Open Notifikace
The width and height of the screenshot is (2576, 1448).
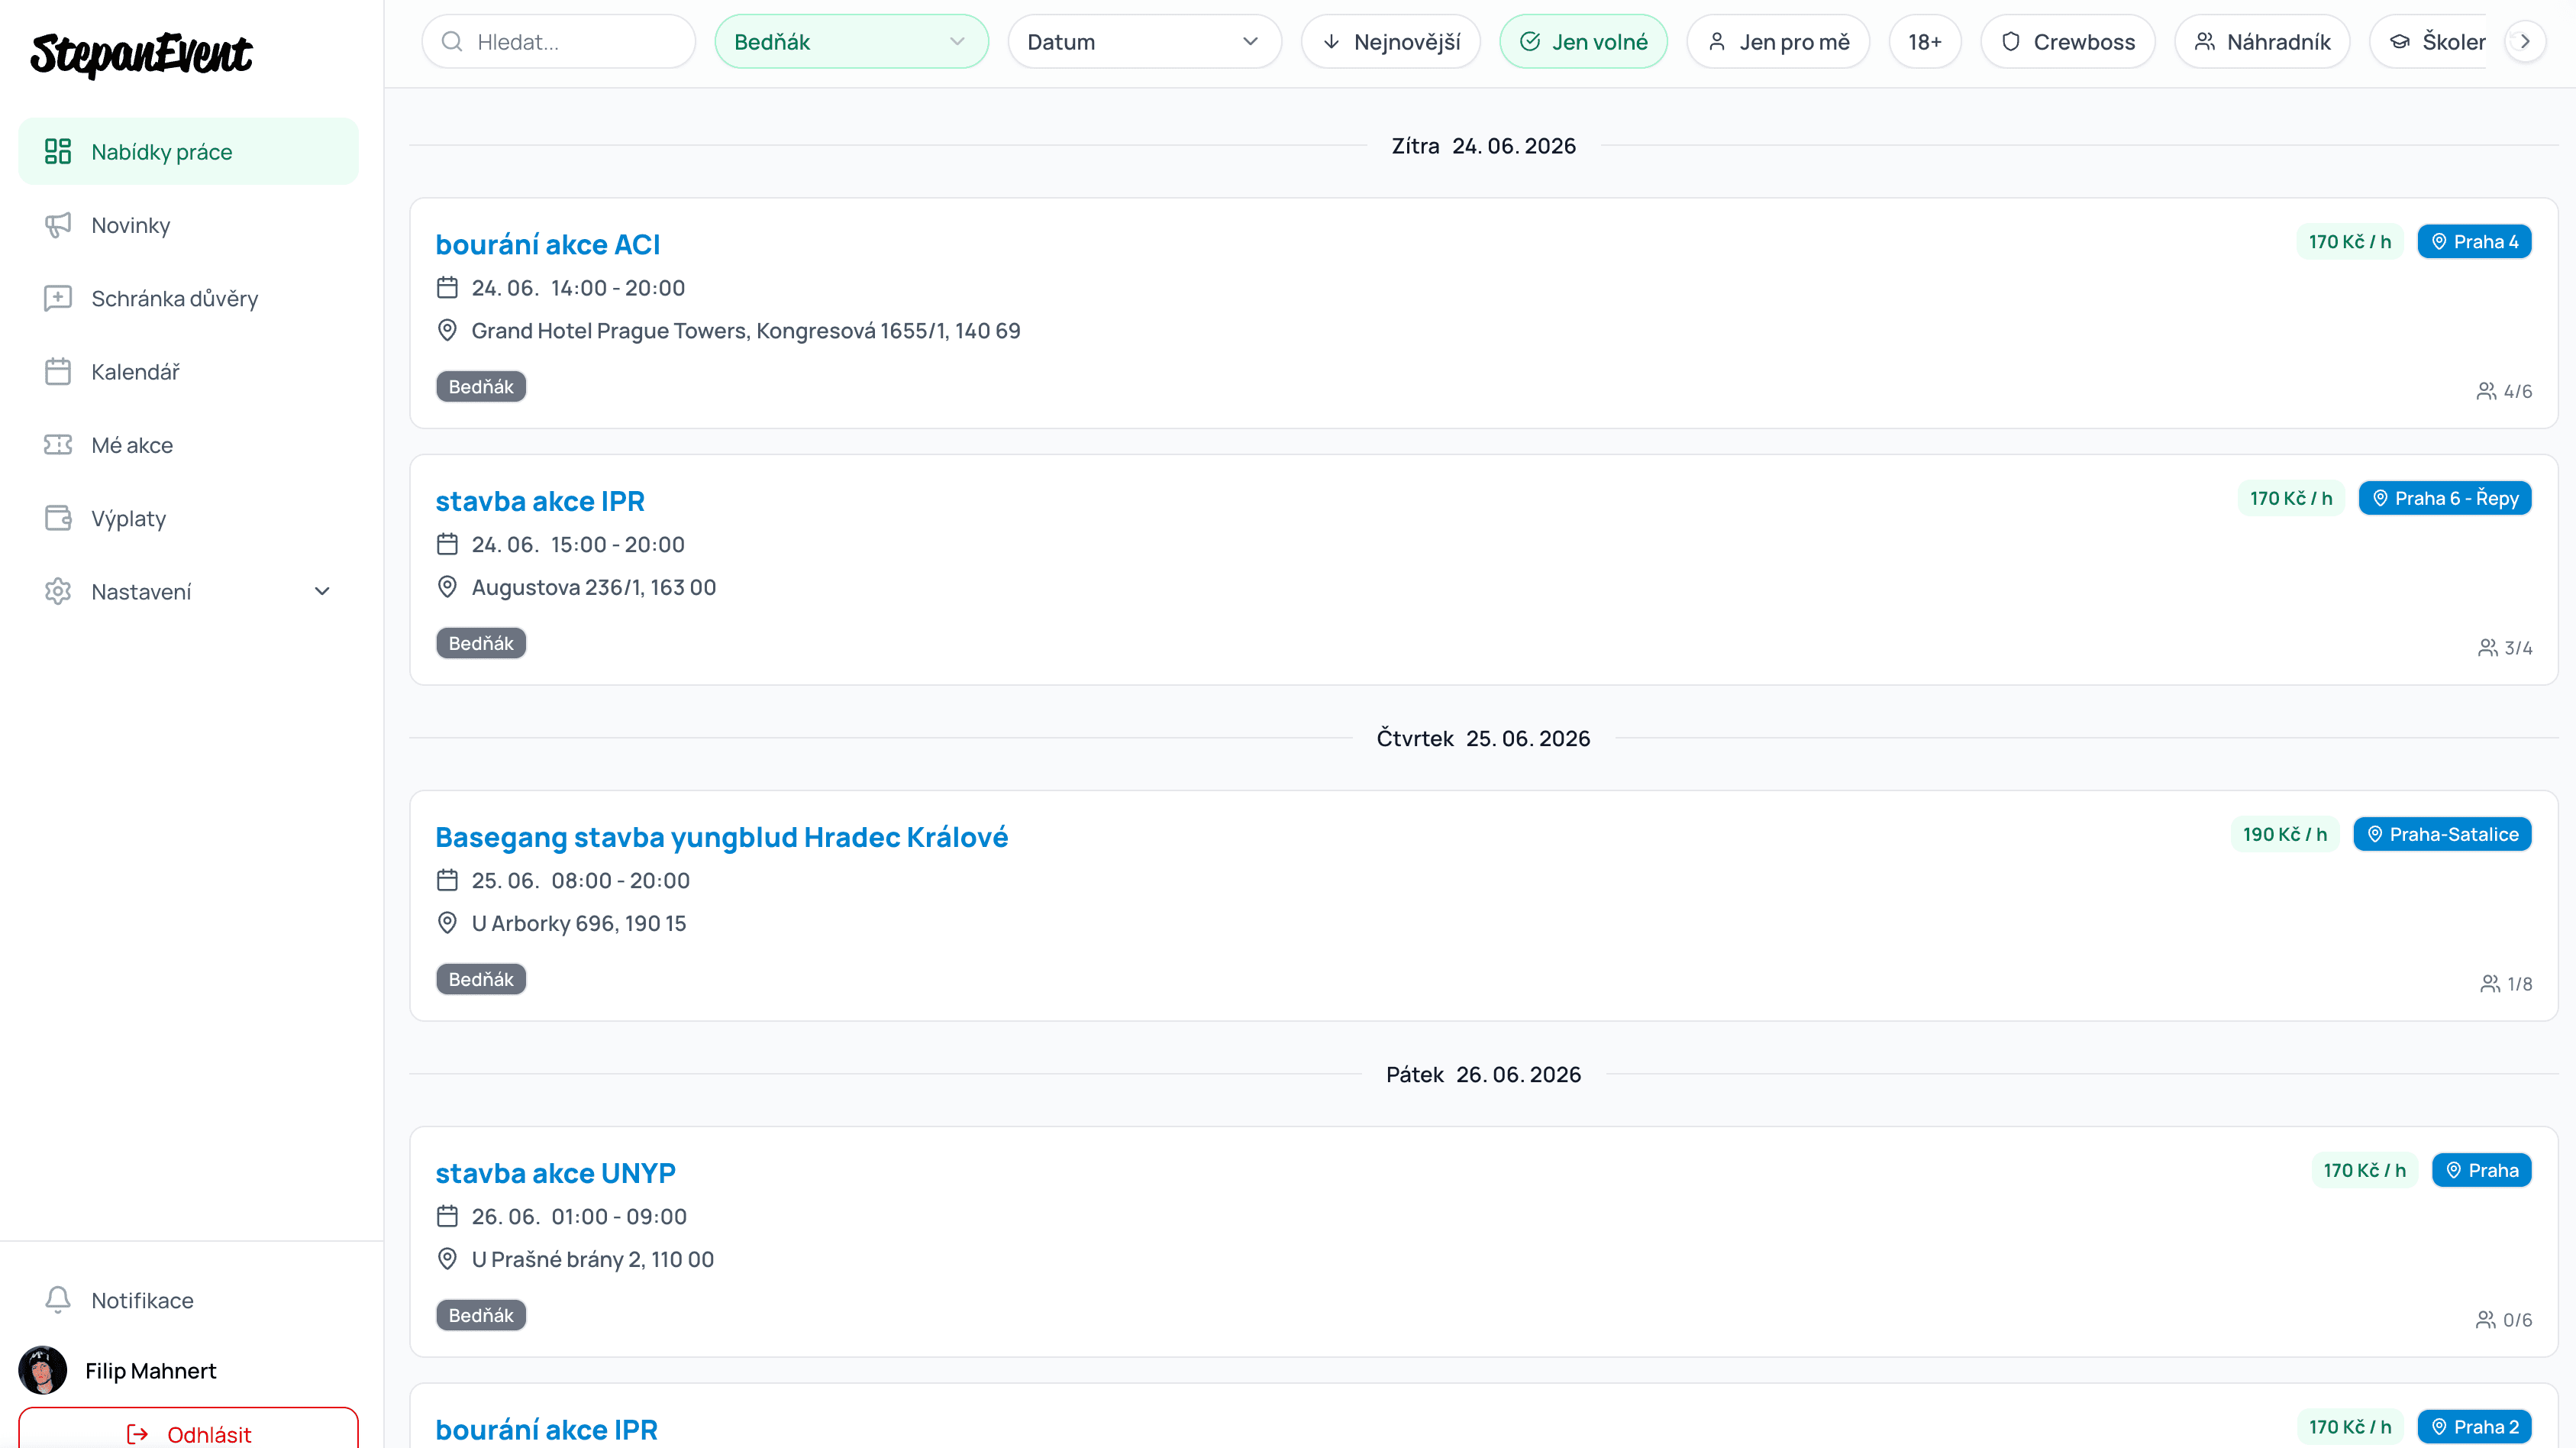[188, 1300]
